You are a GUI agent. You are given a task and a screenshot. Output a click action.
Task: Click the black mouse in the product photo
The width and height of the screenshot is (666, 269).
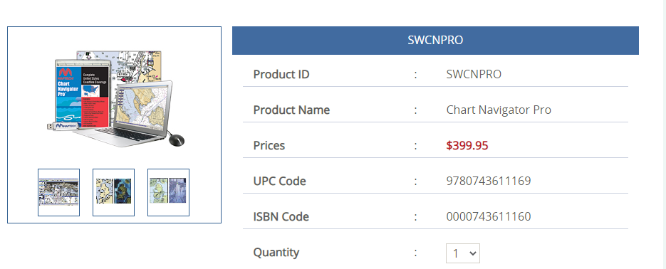point(177,139)
